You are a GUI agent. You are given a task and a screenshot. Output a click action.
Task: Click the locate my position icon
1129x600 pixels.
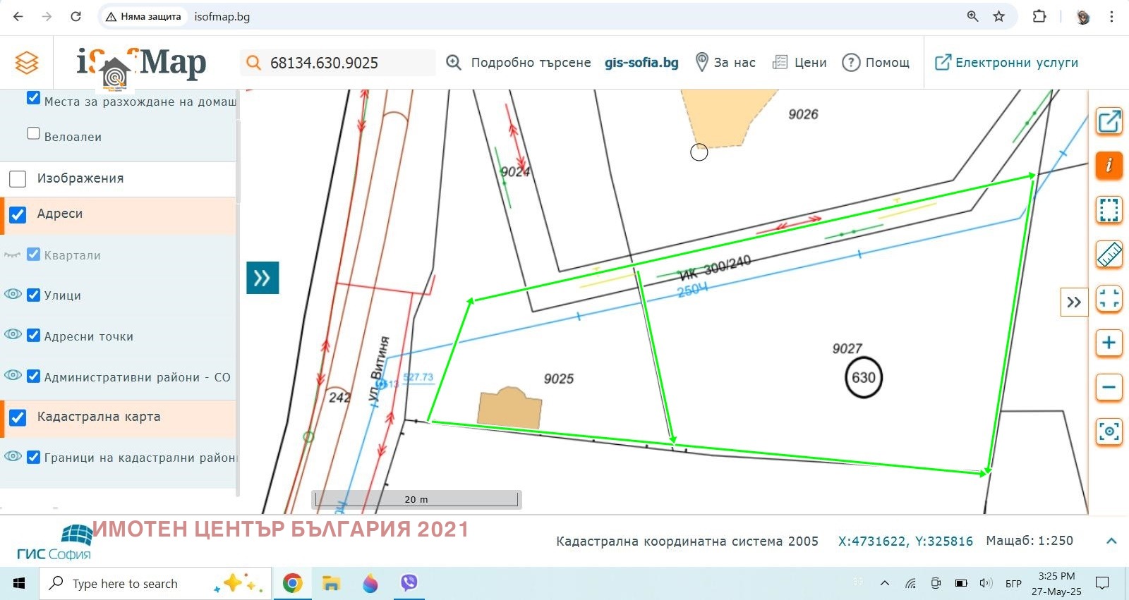point(1109,431)
